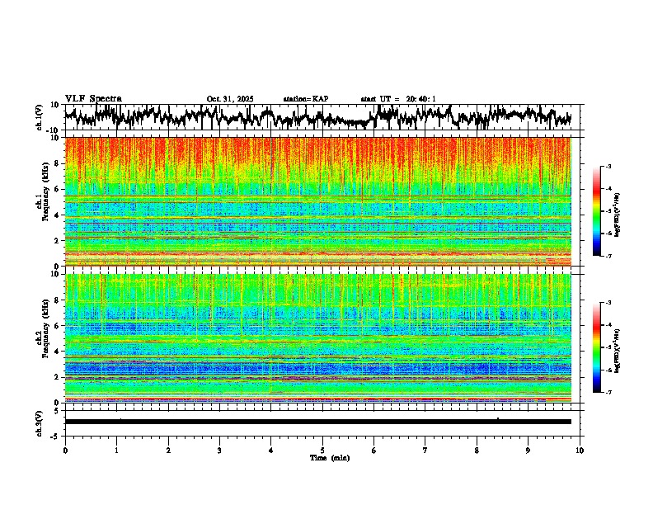
Task: Click inside the ch.1 spectrogram panel
Action: [317, 201]
